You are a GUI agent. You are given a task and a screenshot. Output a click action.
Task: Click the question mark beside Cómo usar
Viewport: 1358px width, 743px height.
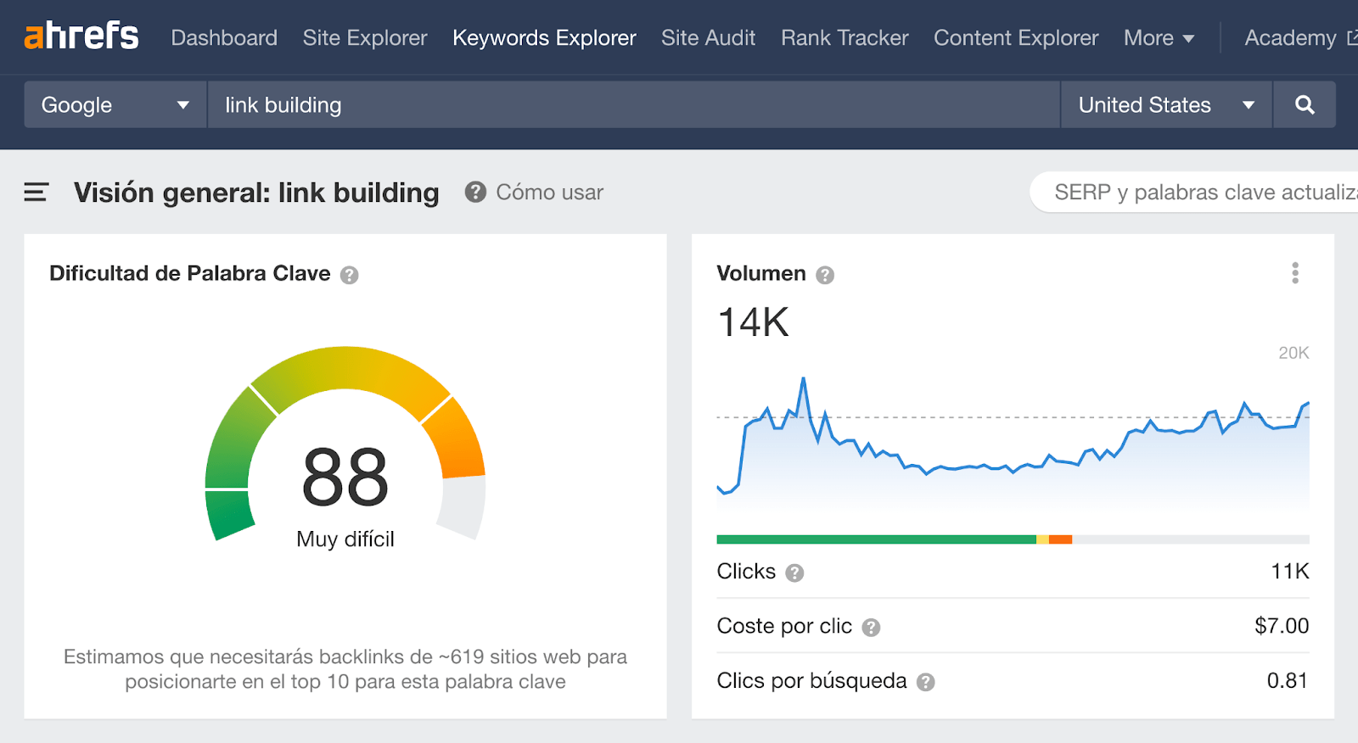pos(475,193)
